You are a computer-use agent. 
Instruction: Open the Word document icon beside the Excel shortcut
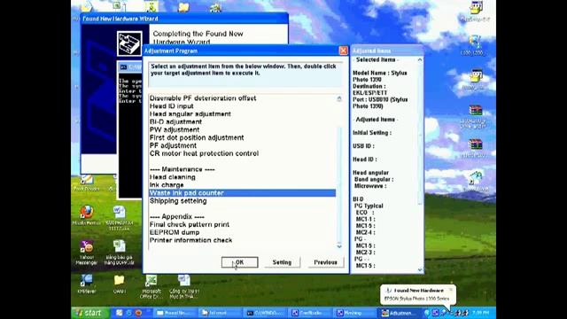tap(183, 281)
